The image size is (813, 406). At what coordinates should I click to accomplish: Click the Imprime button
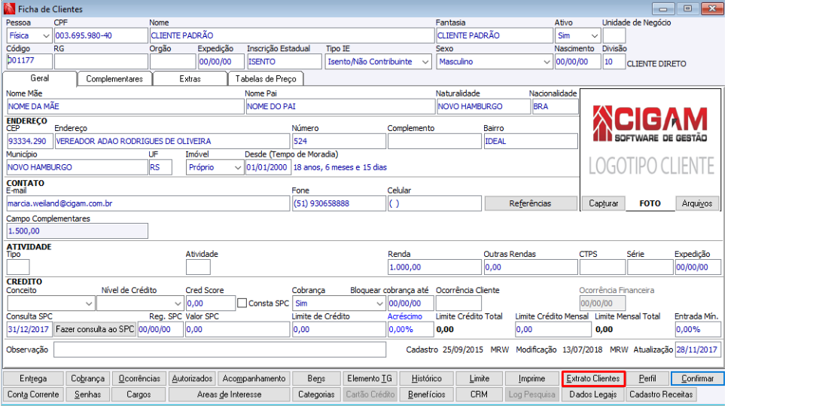tap(531, 379)
